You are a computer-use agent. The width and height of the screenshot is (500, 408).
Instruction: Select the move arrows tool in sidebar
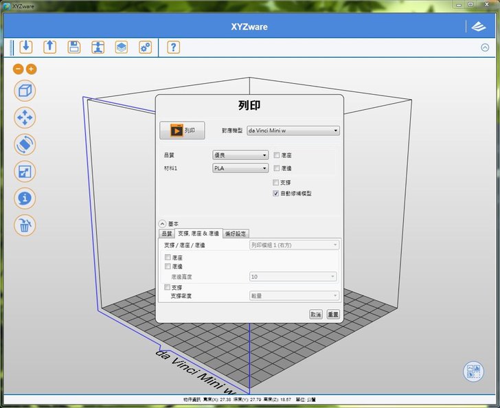[25, 117]
